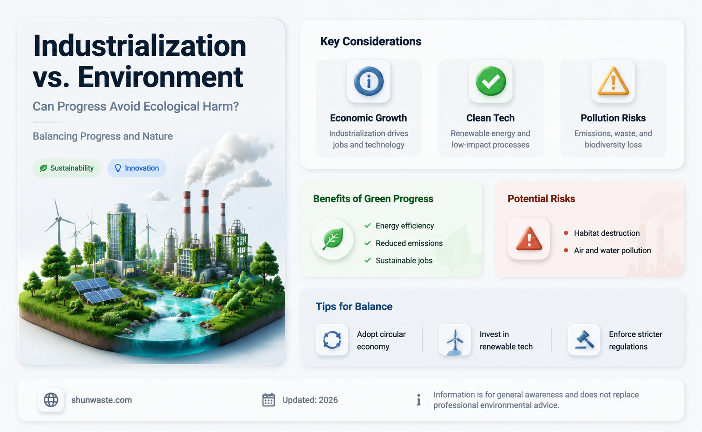This screenshot has width=702, height=432.
Task: Click the Reduced emissions list item
Action: (x=409, y=243)
